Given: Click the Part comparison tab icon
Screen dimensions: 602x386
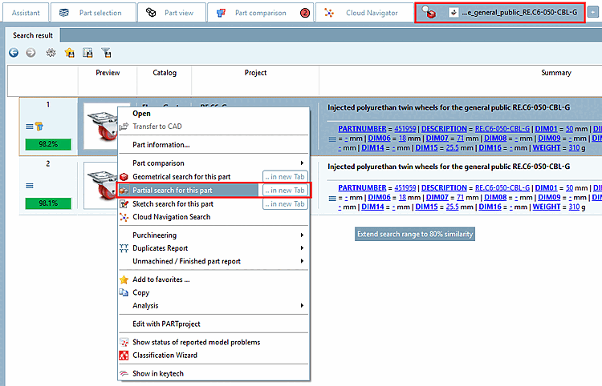Looking at the screenshot, I should coord(221,13).
